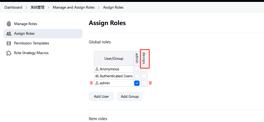
Task: Check the admin role for Anonymous
Action: click(x=137, y=69)
